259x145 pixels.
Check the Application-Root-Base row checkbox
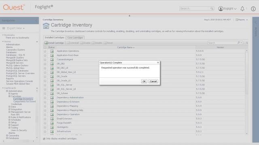(45, 56)
